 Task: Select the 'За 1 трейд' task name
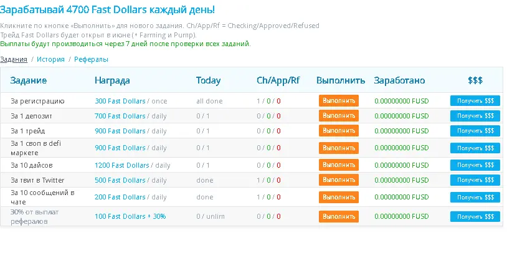(28, 131)
